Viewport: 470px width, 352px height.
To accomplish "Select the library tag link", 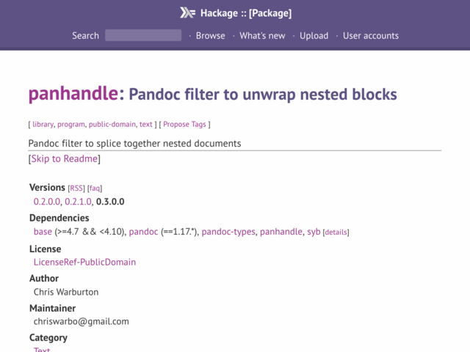I will coord(43,124).
